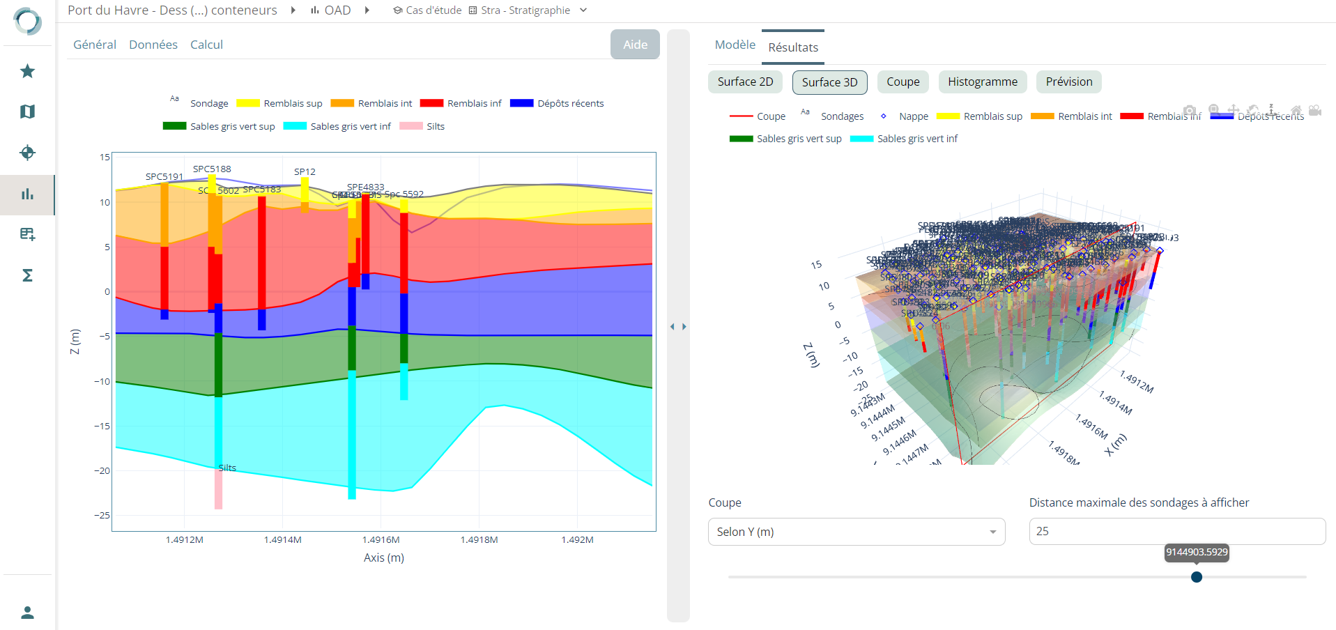Expand the arrow after Port du Havre breadcrumb

tap(293, 10)
